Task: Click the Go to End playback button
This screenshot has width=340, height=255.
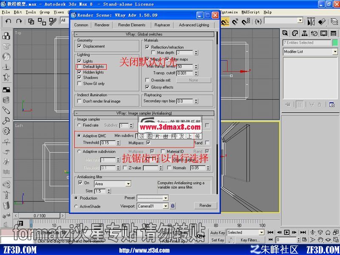Action: [303, 232]
